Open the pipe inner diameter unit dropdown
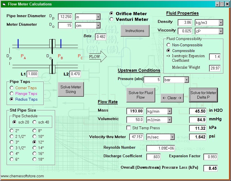 [x=98, y=17]
